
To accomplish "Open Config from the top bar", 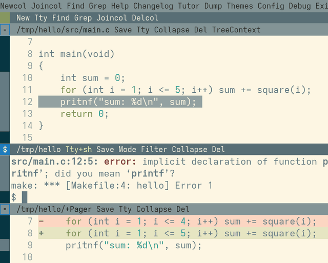I will [271, 6].
